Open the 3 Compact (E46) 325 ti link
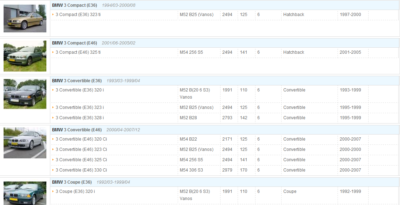Image resolution: width=400 pixels, height=205 pixels. [78, 52]
